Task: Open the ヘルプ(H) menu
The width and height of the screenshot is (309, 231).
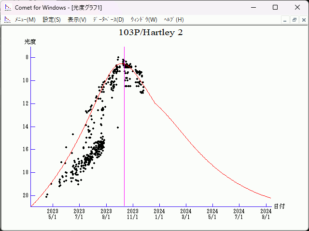Action: coord(174,20)
